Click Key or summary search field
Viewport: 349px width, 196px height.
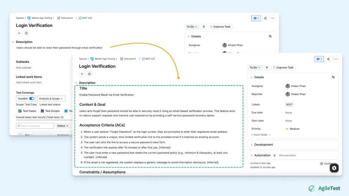coord(35,126)
